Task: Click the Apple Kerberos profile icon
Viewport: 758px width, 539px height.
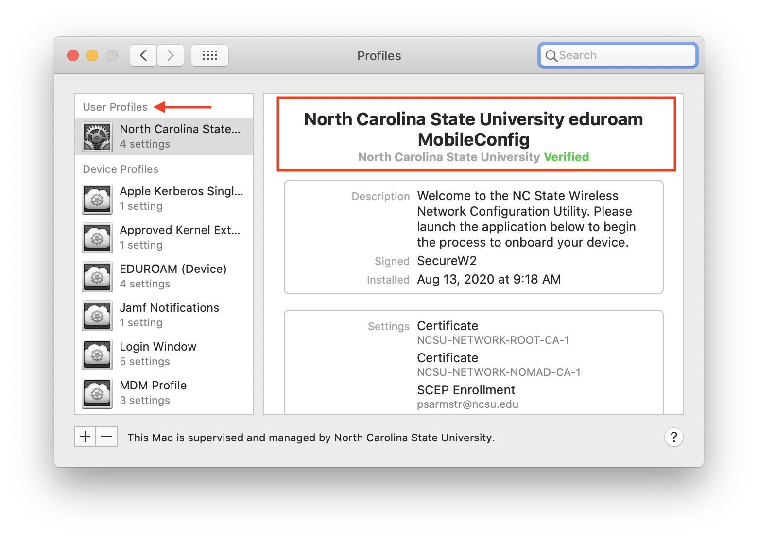Action: pos(97,199)
